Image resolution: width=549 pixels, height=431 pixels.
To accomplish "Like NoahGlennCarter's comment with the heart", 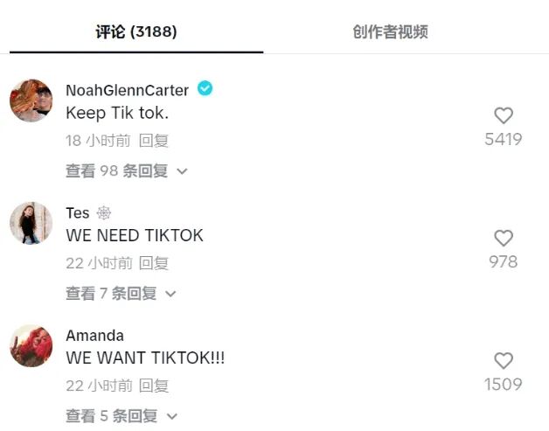I will tap(504, 115).
